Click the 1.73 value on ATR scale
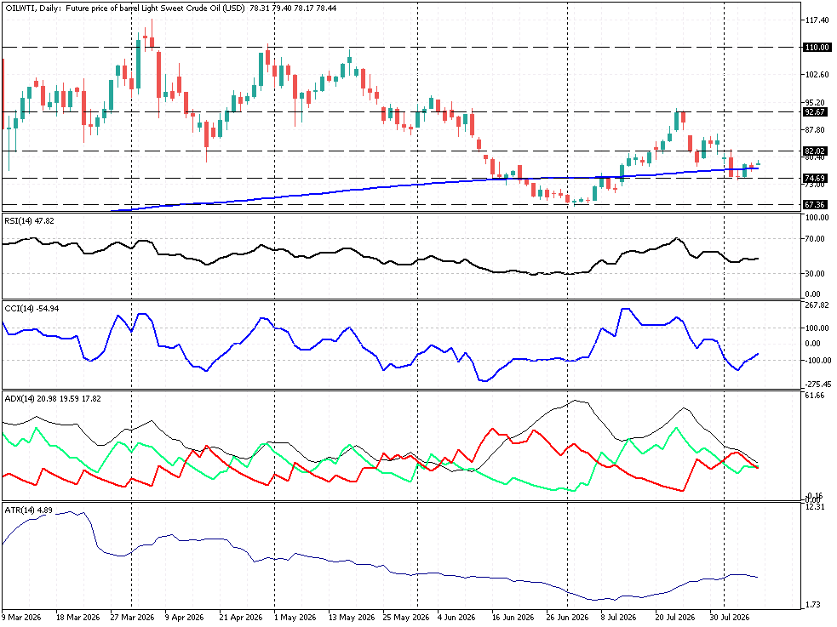This screenshot has width=837, height=627. tap(814, 605)
